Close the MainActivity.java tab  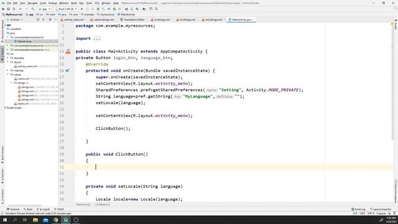click(x=253, y=19)
